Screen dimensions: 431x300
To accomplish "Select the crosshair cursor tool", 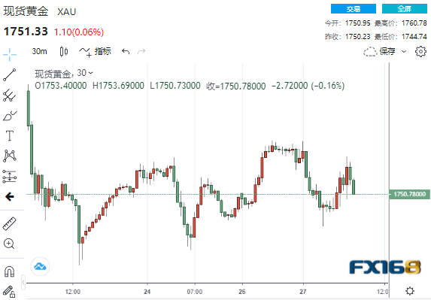I will tap(10, 54).
